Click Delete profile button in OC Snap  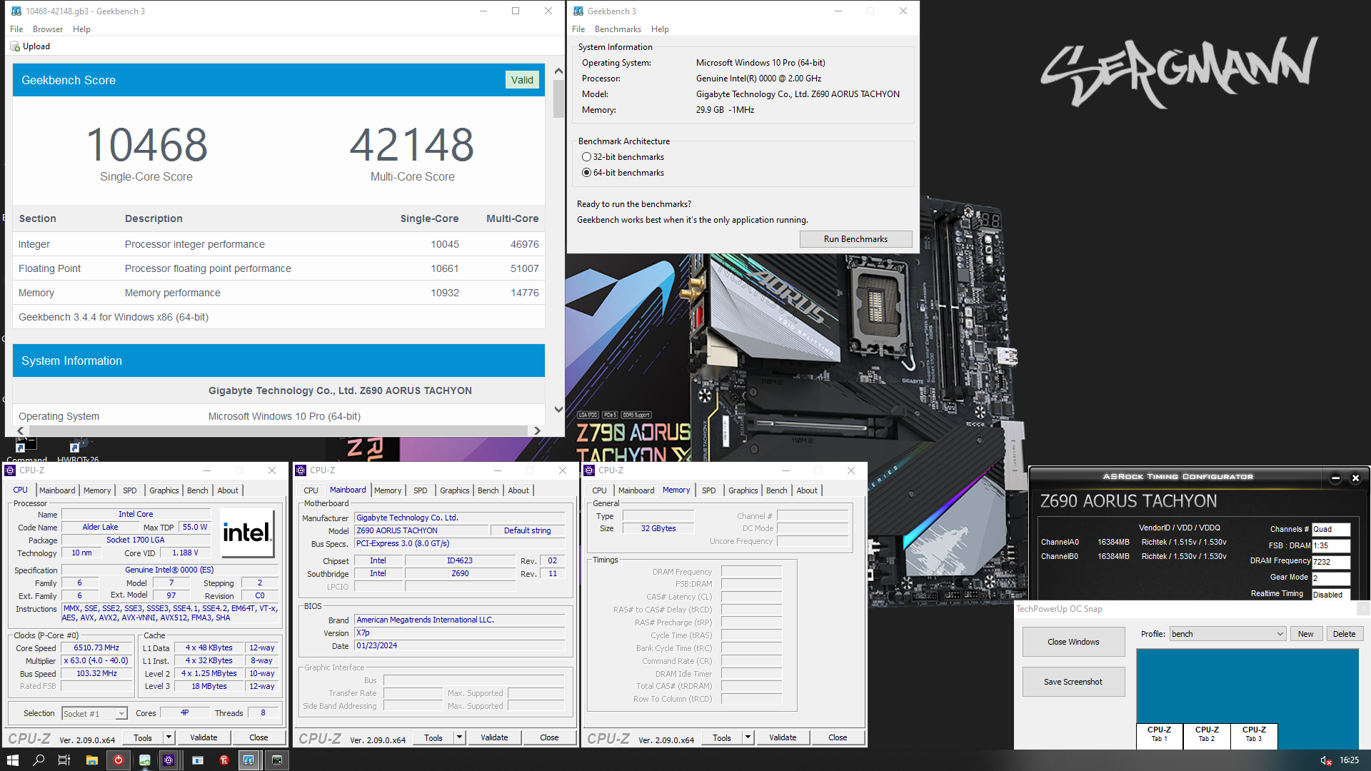tap(1344, 634)
